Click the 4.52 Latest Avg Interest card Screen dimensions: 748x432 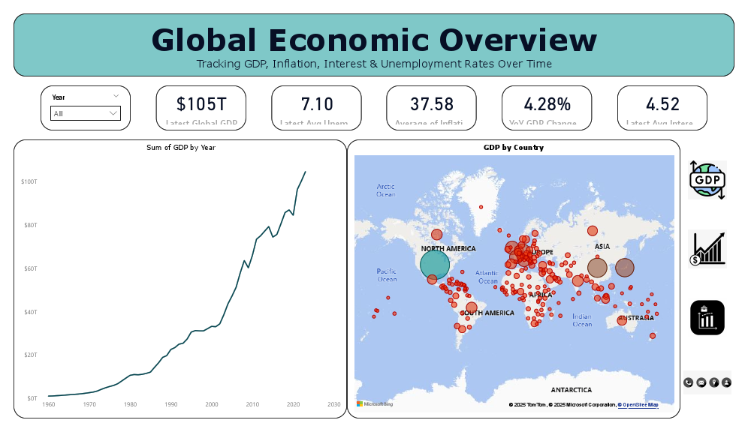tap(662, 107)
